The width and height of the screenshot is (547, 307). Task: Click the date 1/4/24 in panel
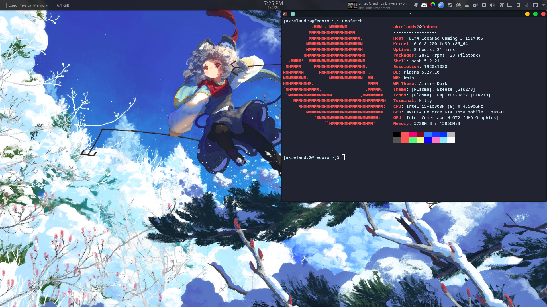point(273,8)
